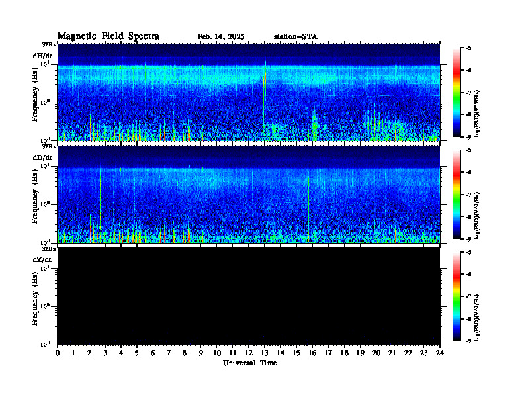524x405 pixels.
Task: Click the color bar beside the dH/dt panel
Action: click(x=457, y=93)
